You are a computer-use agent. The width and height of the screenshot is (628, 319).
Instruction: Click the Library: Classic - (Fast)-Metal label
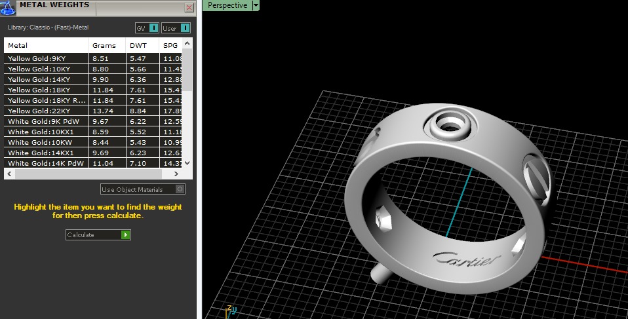[48, 28]
